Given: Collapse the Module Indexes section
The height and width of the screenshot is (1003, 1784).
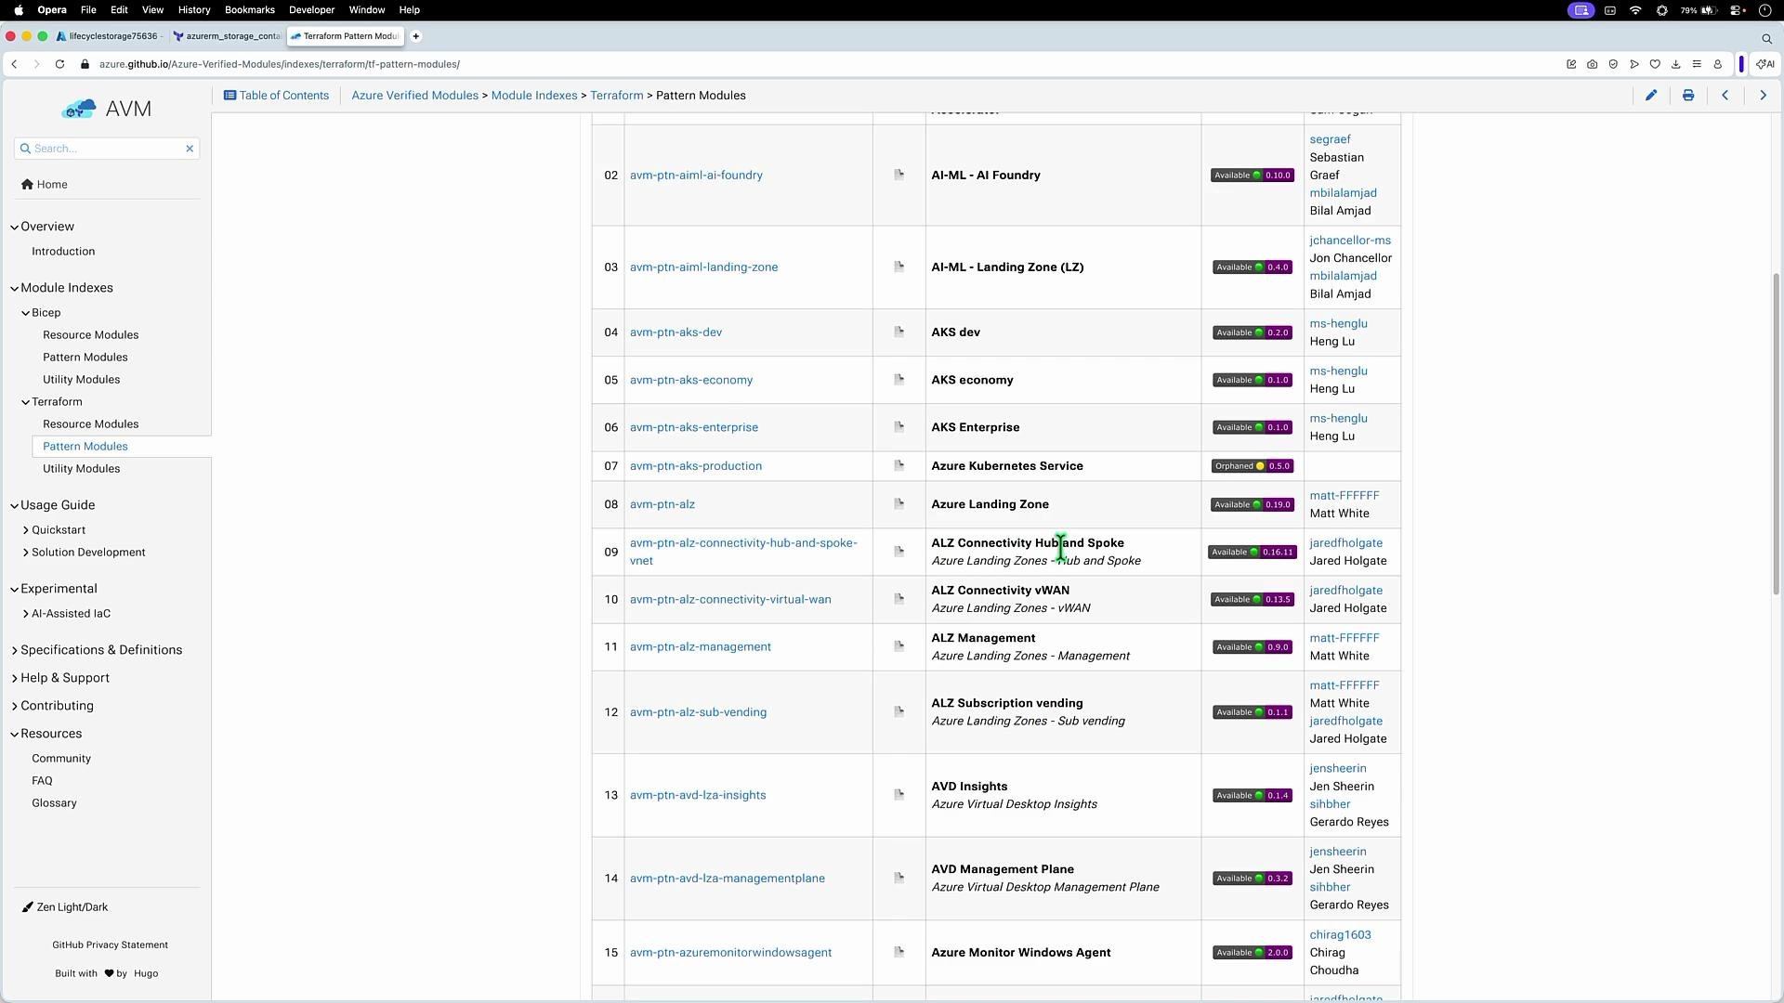Looking at the screenshot, I should pos(15,288).
